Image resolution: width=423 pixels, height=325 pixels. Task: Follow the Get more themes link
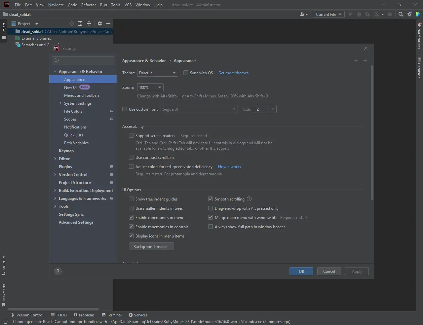233,73
